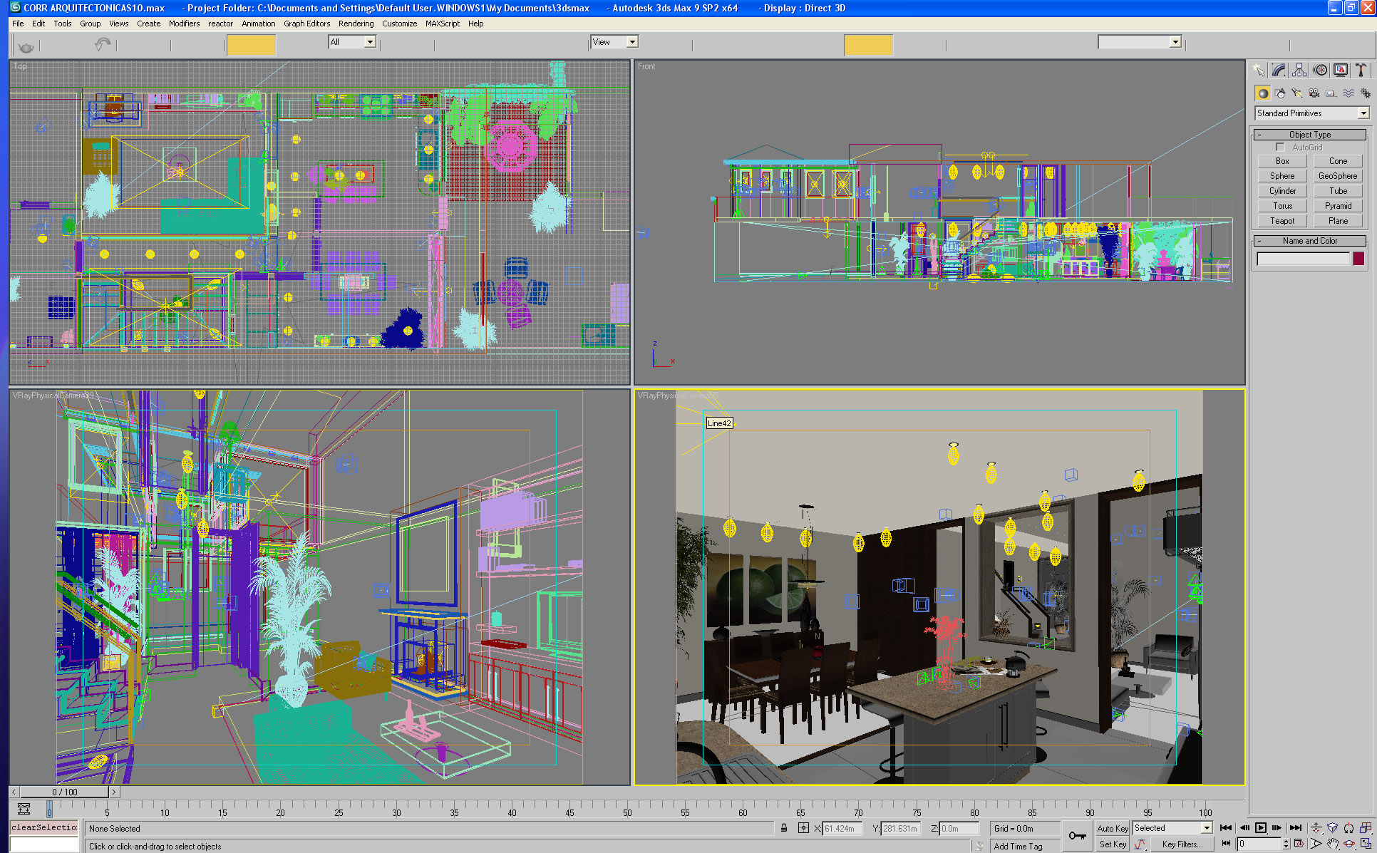Click the Set Keys key icon
Viewport: 1377px width, 853px height.
coord(1077,835)
